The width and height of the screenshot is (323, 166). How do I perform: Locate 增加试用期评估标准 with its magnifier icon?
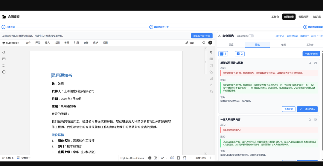pyautogui.click(x=310, y=63)
